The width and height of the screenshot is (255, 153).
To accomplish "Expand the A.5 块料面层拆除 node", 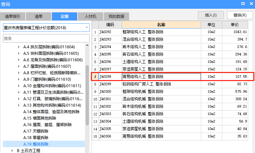I will pos(19,53).
